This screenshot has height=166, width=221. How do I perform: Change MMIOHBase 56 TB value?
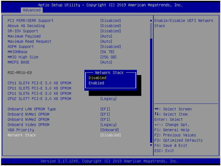107,52
